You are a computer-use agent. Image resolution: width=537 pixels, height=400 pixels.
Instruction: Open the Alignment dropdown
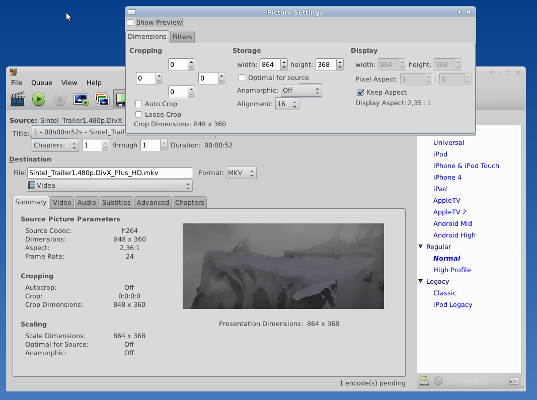click(x=287, y=104)
